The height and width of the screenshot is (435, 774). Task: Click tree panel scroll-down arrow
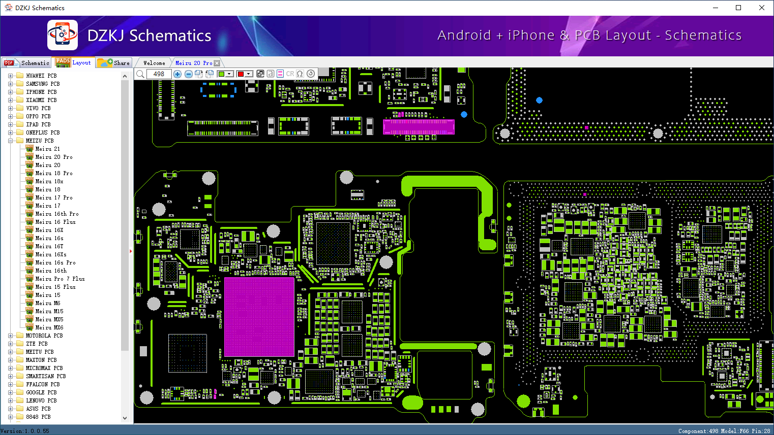tap(125, 418)
